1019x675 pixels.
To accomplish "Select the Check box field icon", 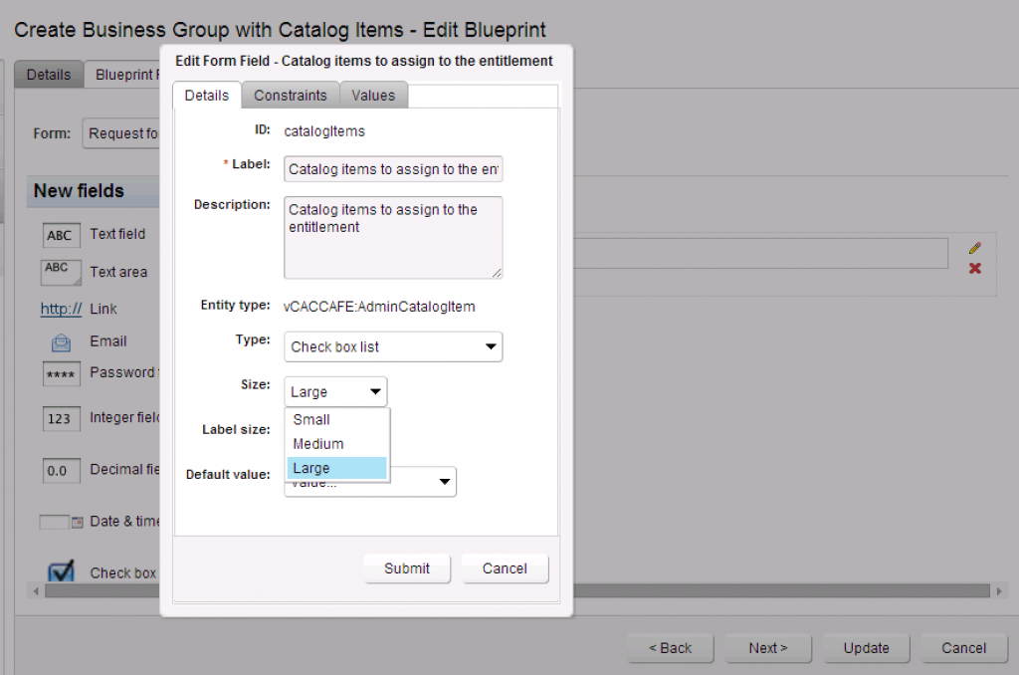I will [x=62, y=571].
